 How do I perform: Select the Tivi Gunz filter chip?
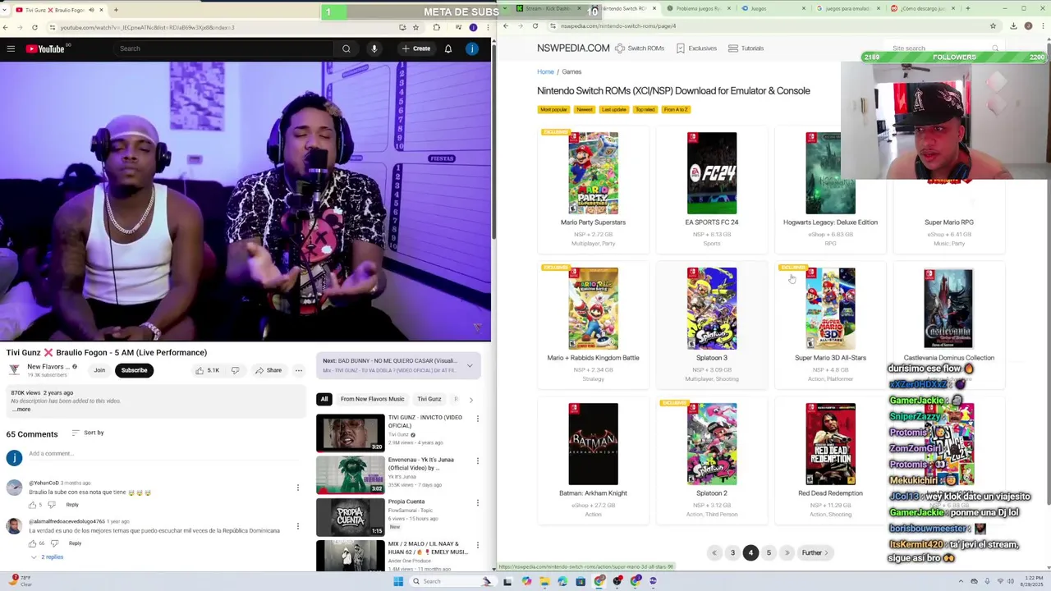(x=429, y=399)
